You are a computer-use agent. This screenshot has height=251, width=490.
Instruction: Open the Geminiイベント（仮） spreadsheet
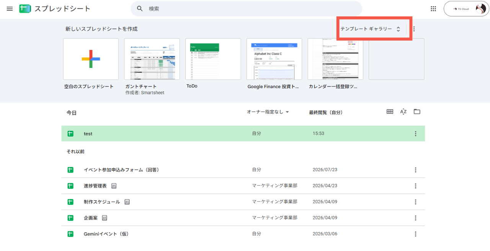tap(243, 234)
